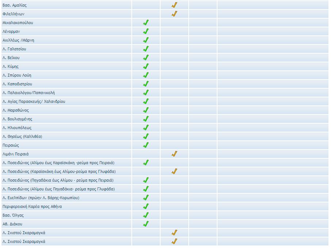Select green checkmark for Περιφερειακή Καρέα προς Αθήνα
This screenshot has height=248, width=331.
[x=146, y=206]
